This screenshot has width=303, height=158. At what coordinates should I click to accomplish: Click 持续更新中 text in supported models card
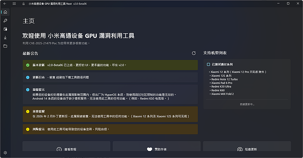point(247,105)
